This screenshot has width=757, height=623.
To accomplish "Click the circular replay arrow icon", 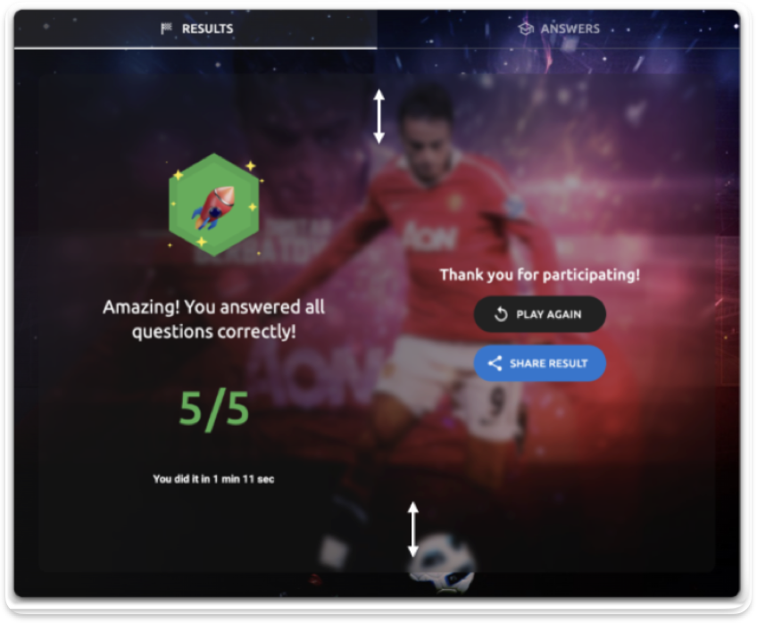I will point(501,314).
